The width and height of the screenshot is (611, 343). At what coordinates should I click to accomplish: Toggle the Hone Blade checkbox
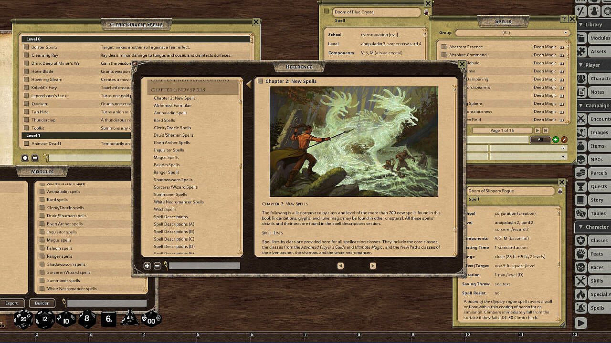click(27, 71)
